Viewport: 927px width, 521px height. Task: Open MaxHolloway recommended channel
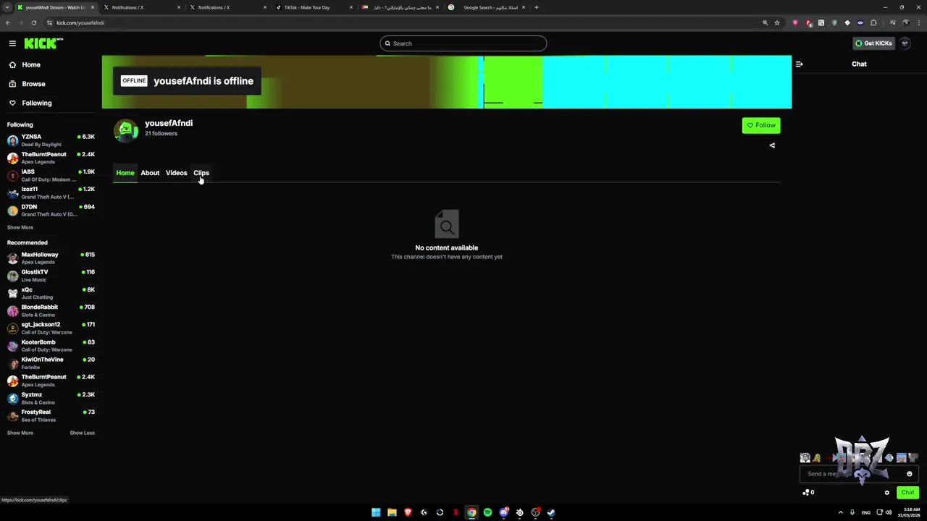click(x=51, y=258)
